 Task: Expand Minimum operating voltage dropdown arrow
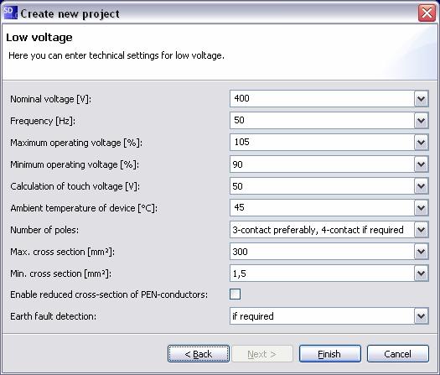click(x=422, y=164)
